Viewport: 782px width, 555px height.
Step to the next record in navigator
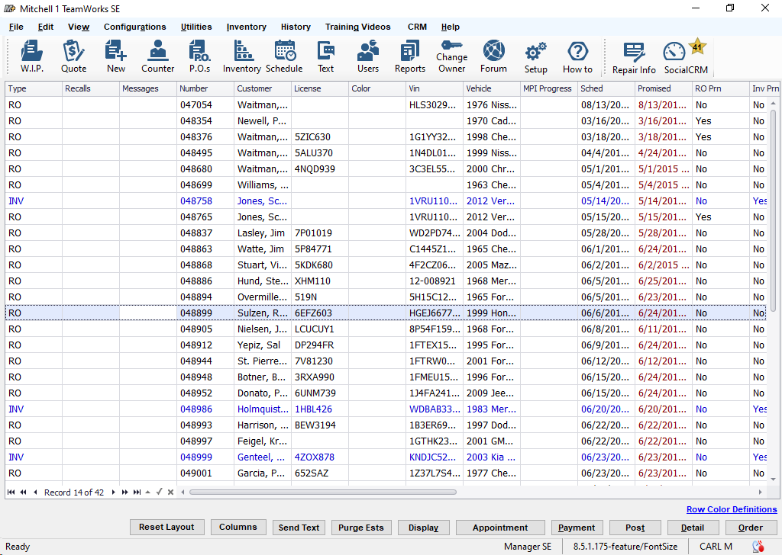[x=113, y=492]
